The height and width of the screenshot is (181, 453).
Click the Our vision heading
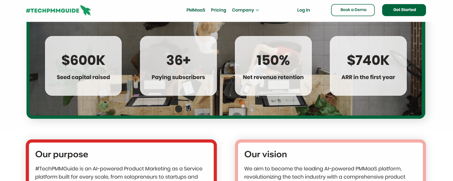pos(266,154)
